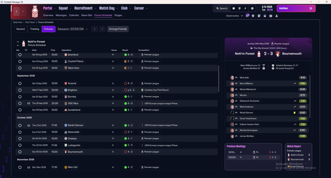Click the player ratings list scrollbar
Screen dimensions: 331x178
pos(310,97)
